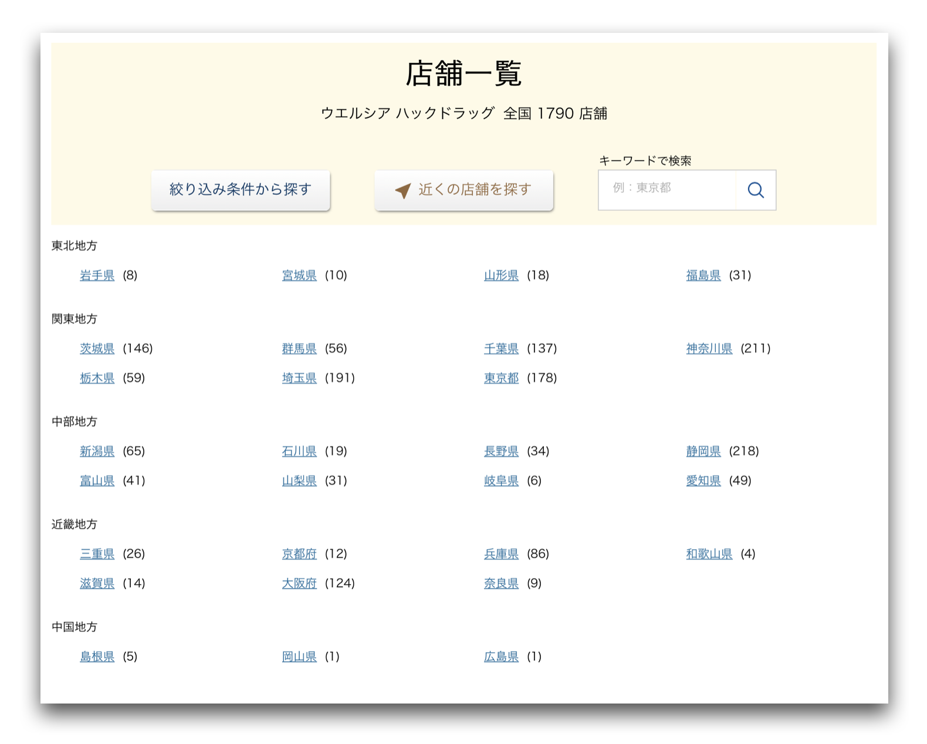Open the 和歌山県 link
The image size is (927, 744).
click(709, 554)
